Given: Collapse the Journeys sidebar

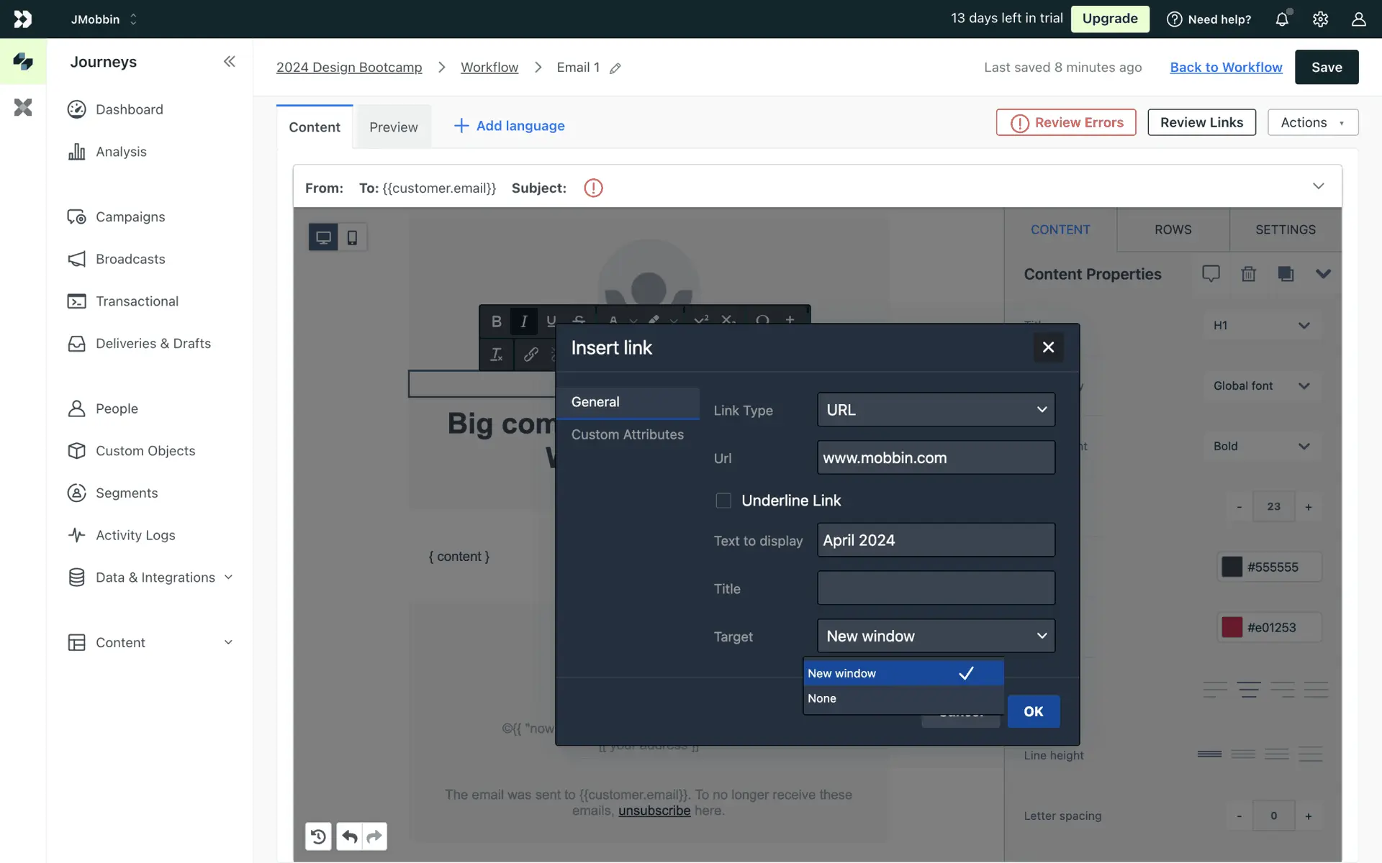Looking at the screenshot, I should point(229,62).
